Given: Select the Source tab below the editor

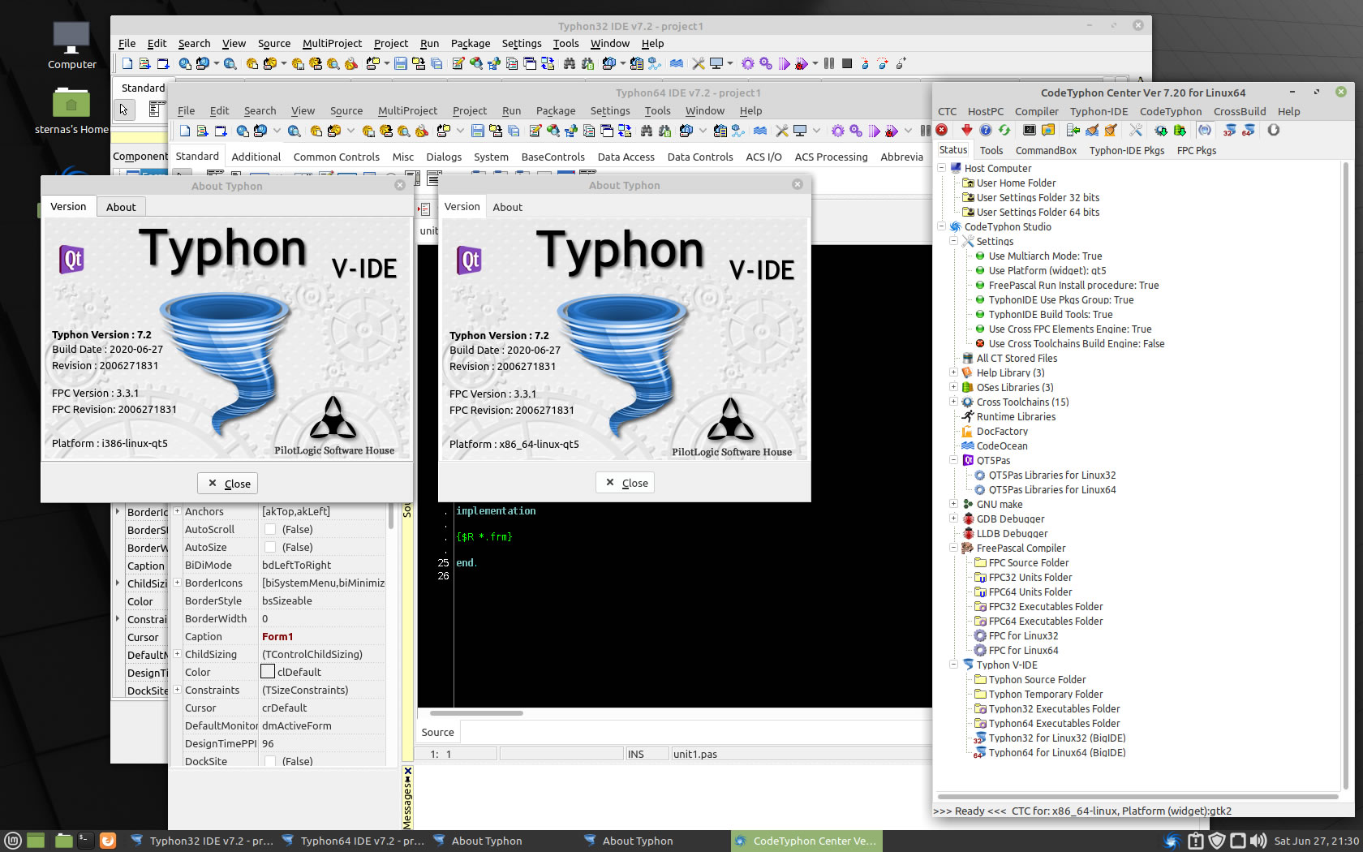Looking at the screenshot, I should 438,732.
